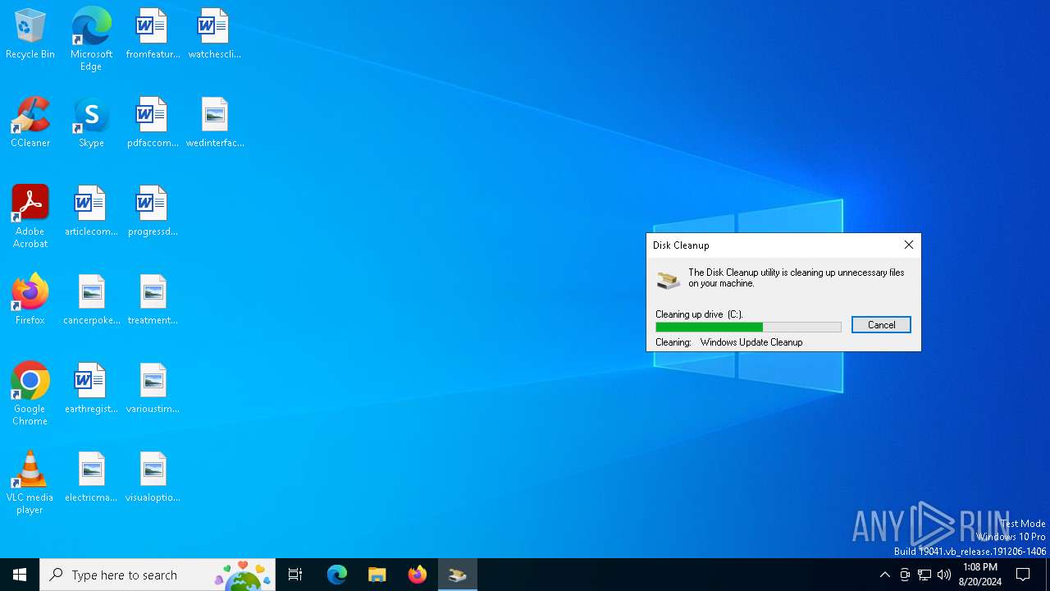This screenshot has height=591, width=1050.
Task: Select the VLC media player shortcut
Action: coord(30,482)
